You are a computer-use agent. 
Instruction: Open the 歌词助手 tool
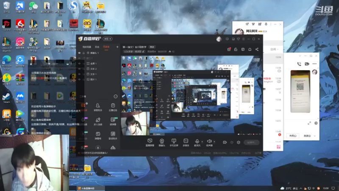(x=113, y=135)
